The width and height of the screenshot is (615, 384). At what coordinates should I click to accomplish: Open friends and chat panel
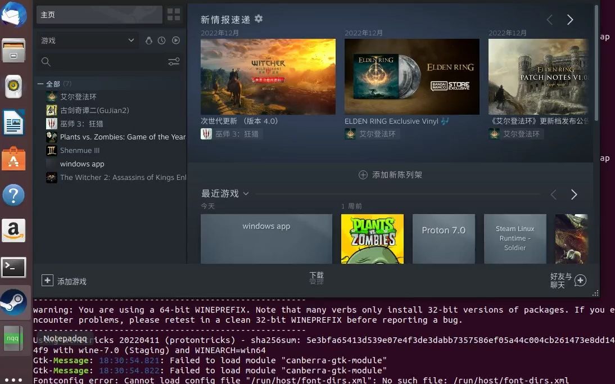click(581, 280)
